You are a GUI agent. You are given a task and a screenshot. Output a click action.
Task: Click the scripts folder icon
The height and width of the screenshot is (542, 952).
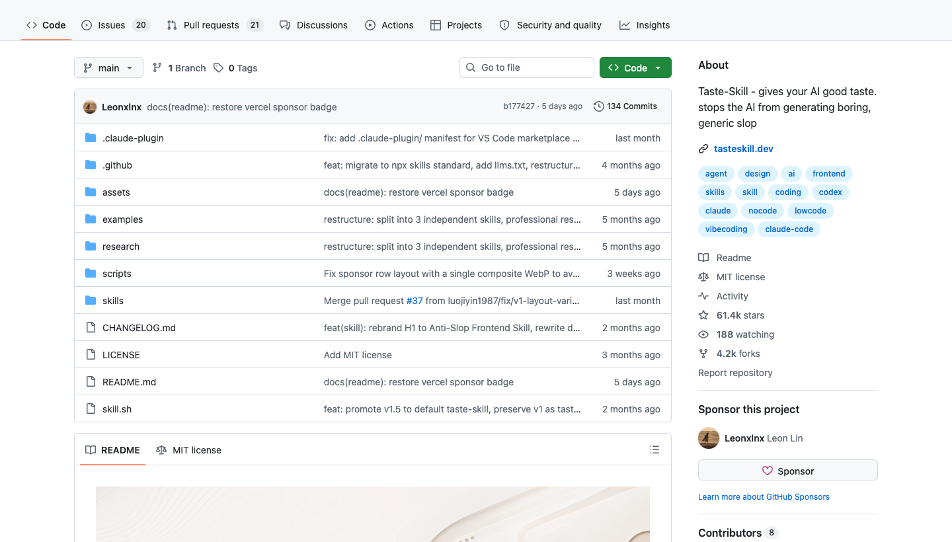click(91, 274)
